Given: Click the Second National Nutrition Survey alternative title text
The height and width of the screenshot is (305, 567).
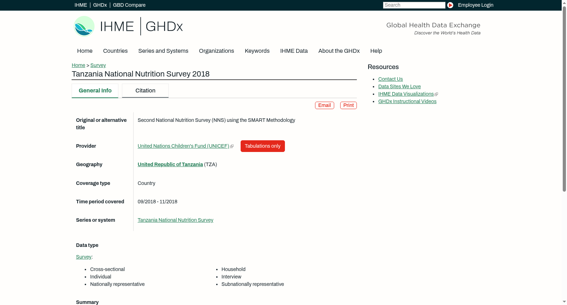Looking at the screenshot, I should click(216, 120).
